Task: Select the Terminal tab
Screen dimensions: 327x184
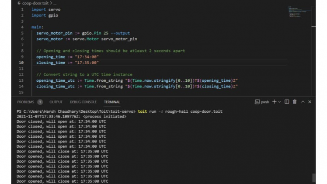Action: coord(112,102)
